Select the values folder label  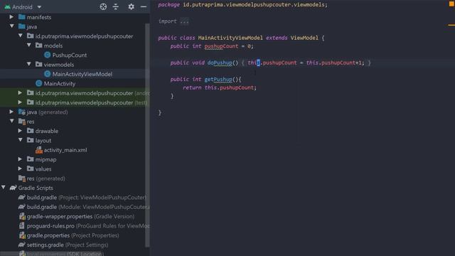pos(43,169)
